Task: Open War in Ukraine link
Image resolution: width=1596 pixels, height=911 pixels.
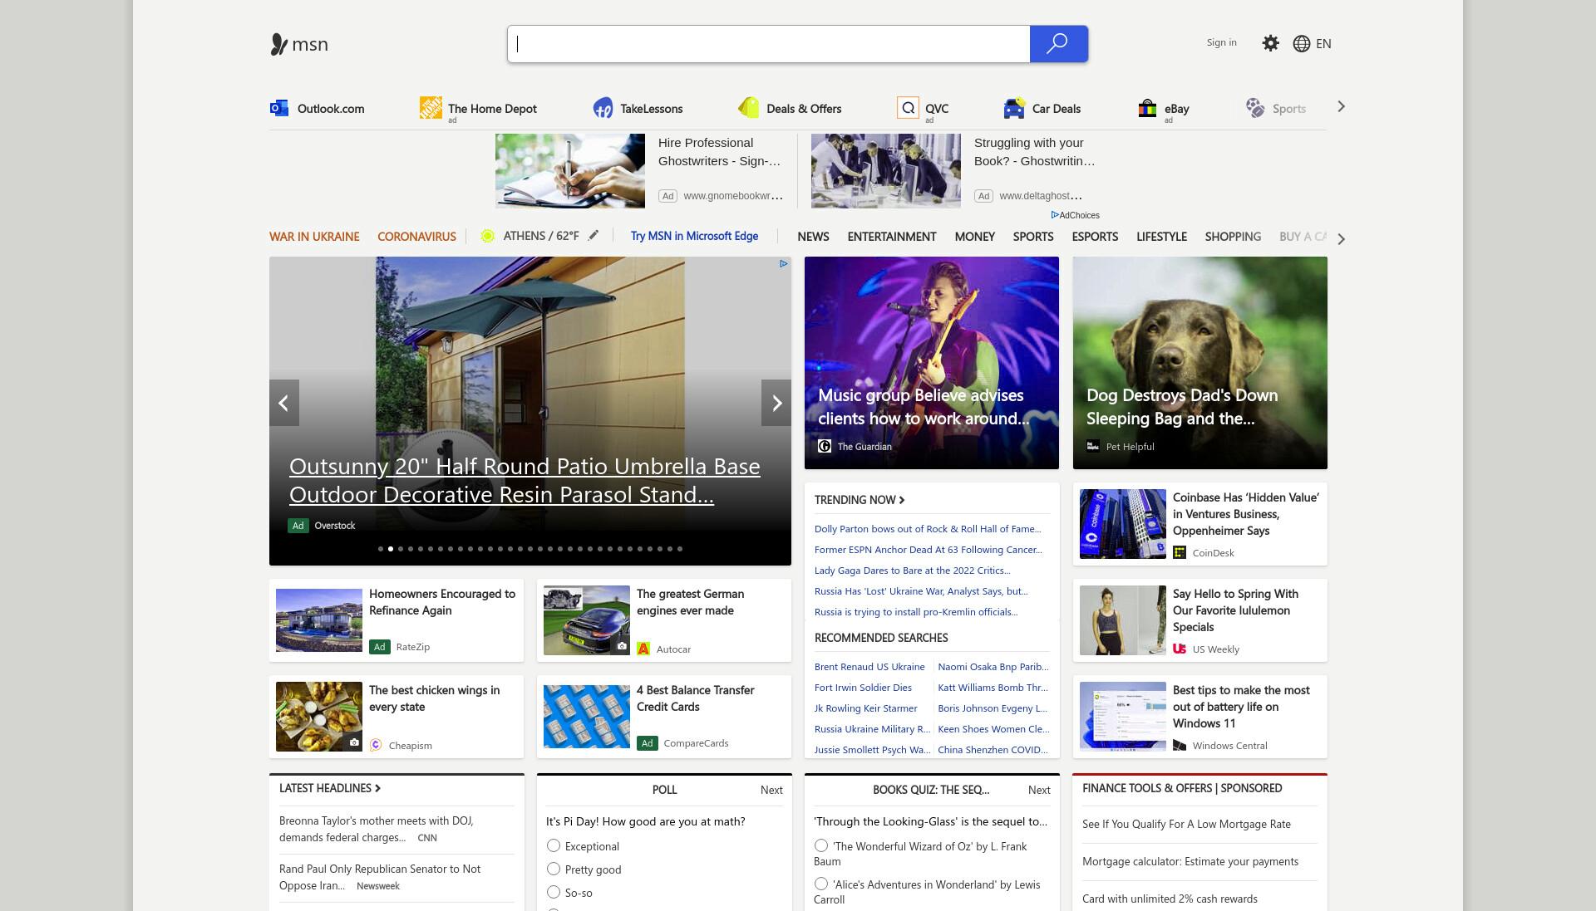Action: point(314,237)
